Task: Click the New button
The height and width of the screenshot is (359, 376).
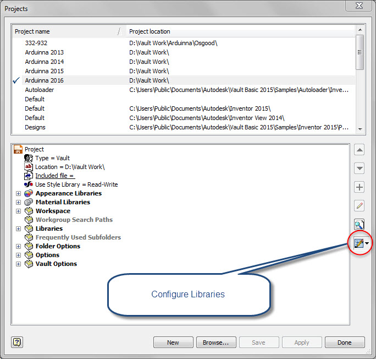Action: pyautogui.click(x=173, y=342)
